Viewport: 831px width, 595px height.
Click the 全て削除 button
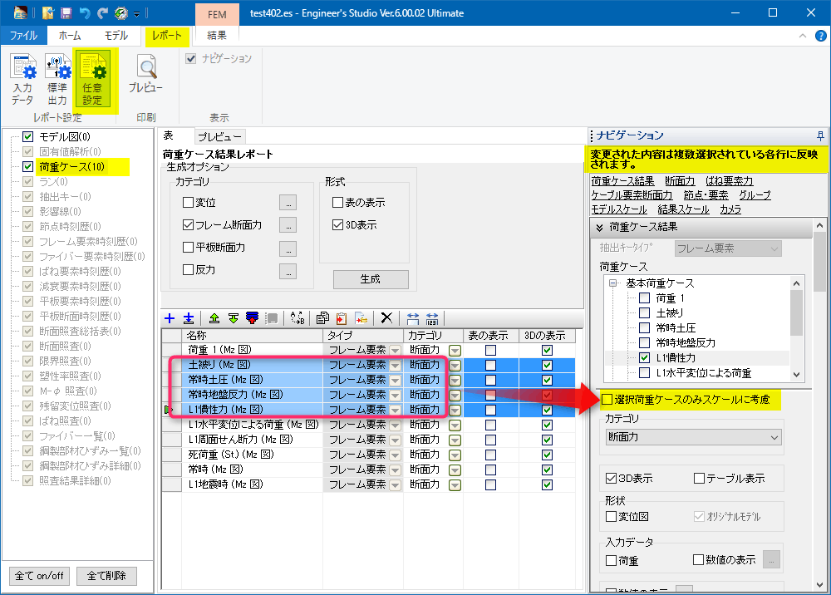[106, 575]
